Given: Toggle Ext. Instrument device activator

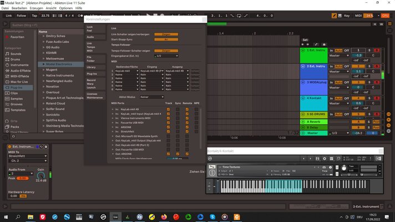Looking at the screenshot, I should pos(9,147).
